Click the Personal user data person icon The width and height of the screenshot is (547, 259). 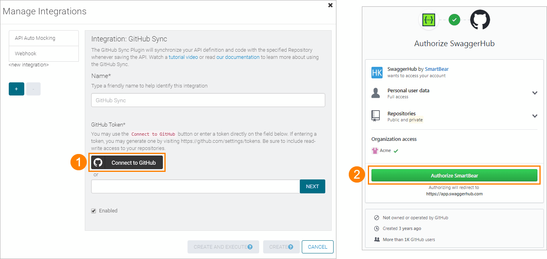click(x=375, y=93)
